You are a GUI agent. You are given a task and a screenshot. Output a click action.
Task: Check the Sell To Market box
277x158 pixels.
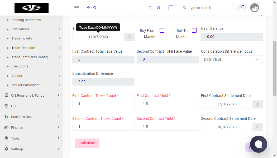coord(194,30)
